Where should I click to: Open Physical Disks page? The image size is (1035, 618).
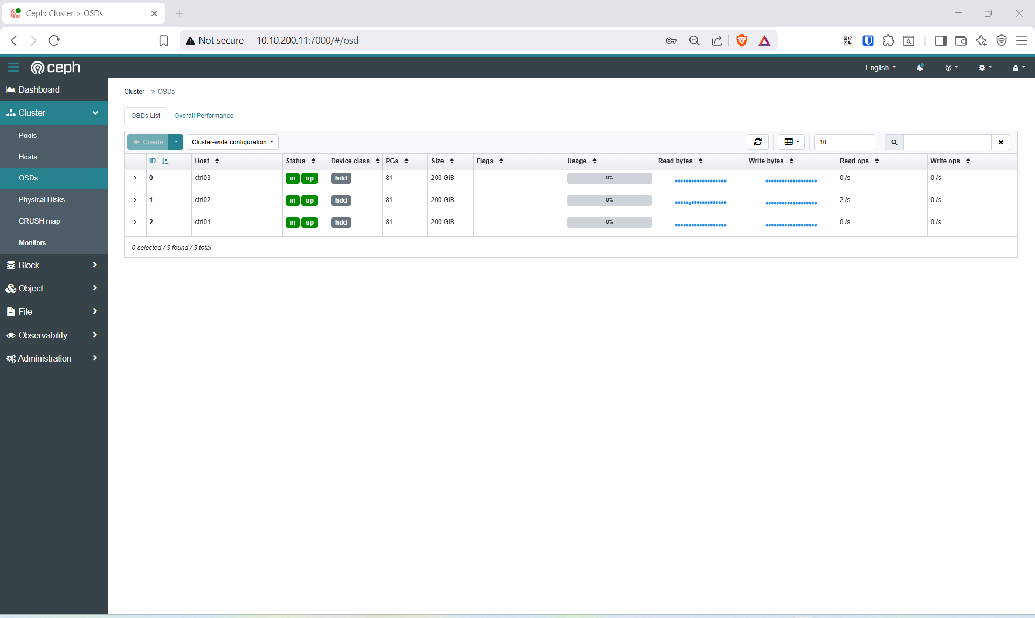(54, 199)
